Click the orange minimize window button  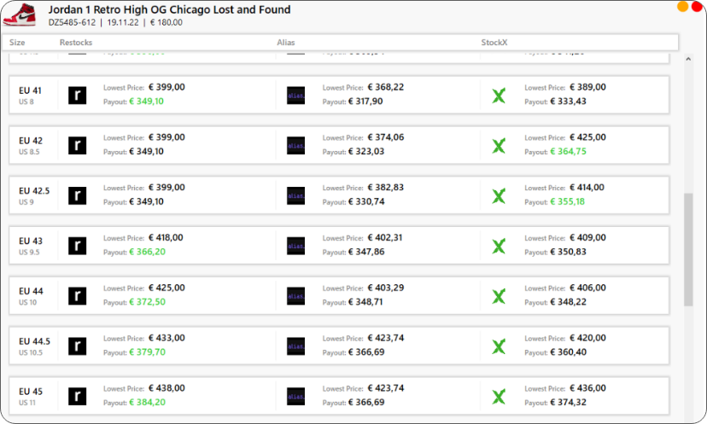(682, 7)
